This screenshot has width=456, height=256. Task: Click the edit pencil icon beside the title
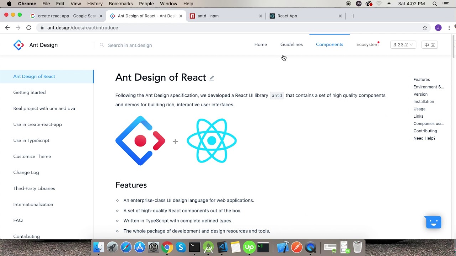point(212,78)
